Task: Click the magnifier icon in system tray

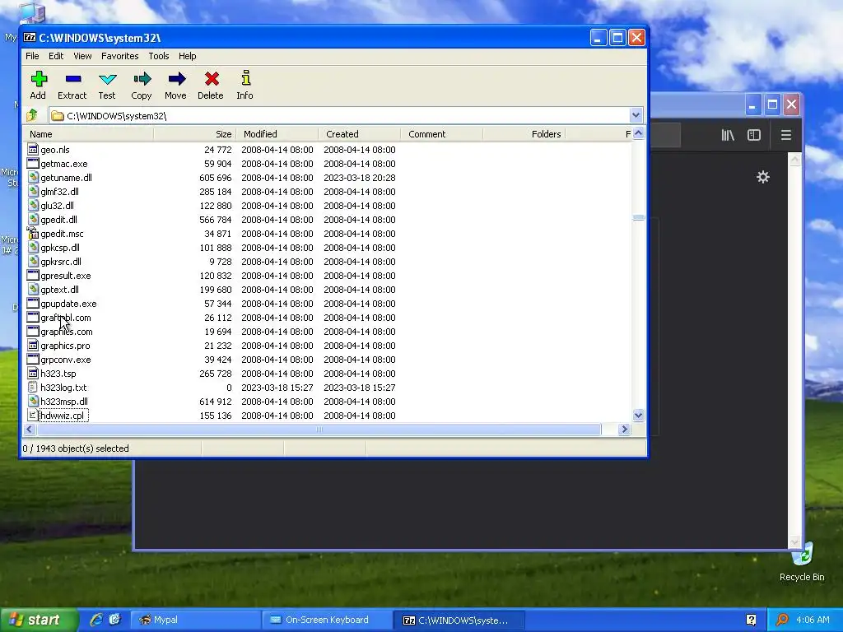Action: pos(781,620)
